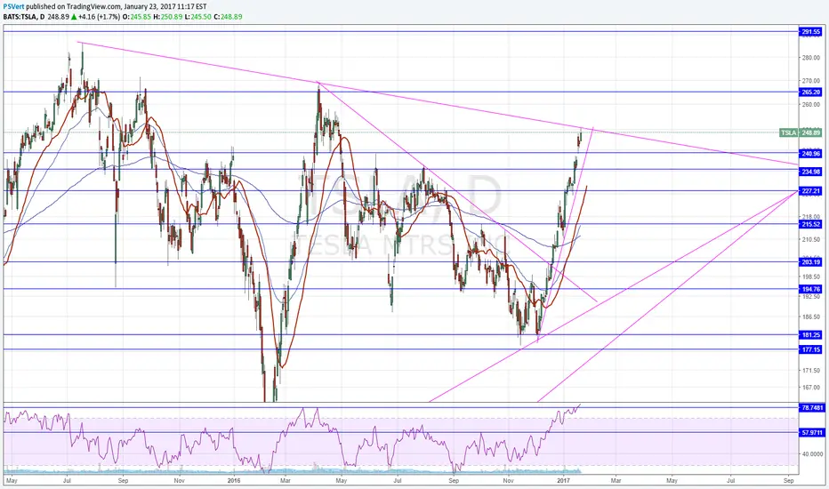Click the 2016 label on time axis

[234, 480]
